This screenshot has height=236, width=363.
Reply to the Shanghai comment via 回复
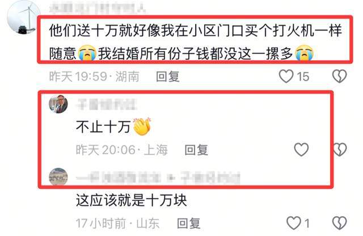tap(196, 150)
